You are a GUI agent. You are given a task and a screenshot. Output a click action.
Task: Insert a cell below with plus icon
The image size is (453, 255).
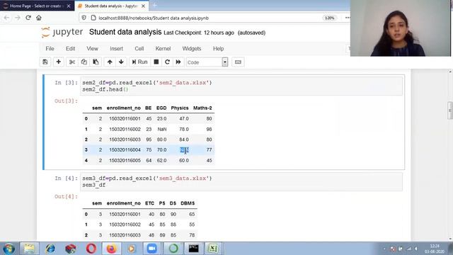(58, 62)
